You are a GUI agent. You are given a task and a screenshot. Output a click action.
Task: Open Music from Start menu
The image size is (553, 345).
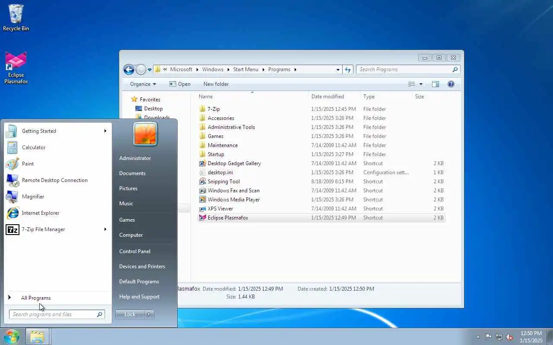click(x=126, y=204)
